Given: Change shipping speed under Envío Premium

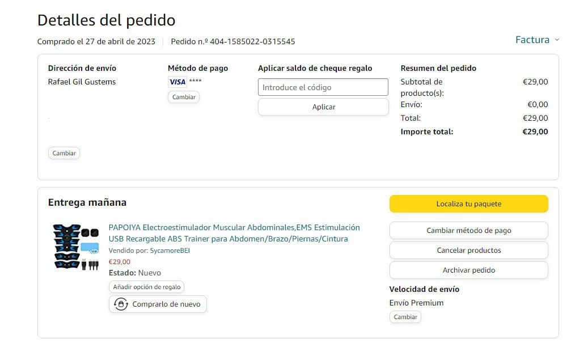Looking at the screenshot, I should (405, 317).
